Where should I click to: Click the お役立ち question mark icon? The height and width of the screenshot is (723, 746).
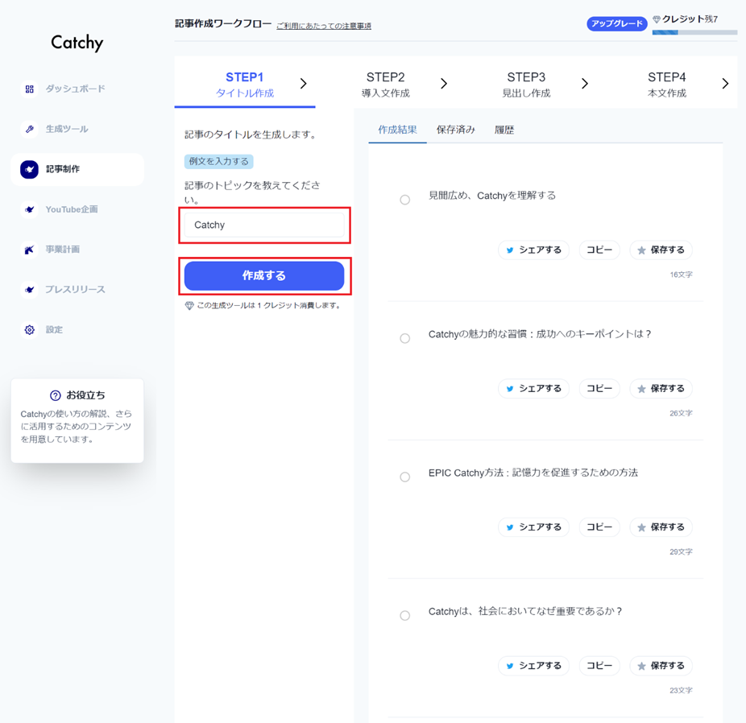56,395
